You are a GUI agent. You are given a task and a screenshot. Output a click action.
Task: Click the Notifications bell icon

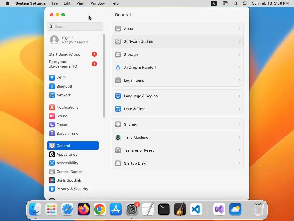pos(52,108)
